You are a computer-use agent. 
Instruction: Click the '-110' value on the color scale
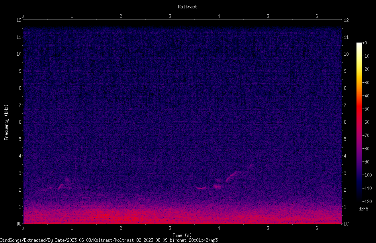pyautogui.click(x=367, y=189)
